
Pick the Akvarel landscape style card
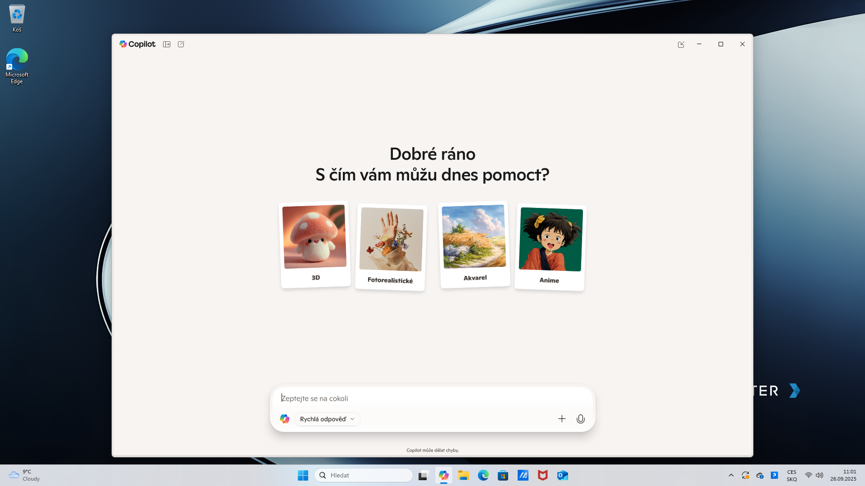coord(474,244)
